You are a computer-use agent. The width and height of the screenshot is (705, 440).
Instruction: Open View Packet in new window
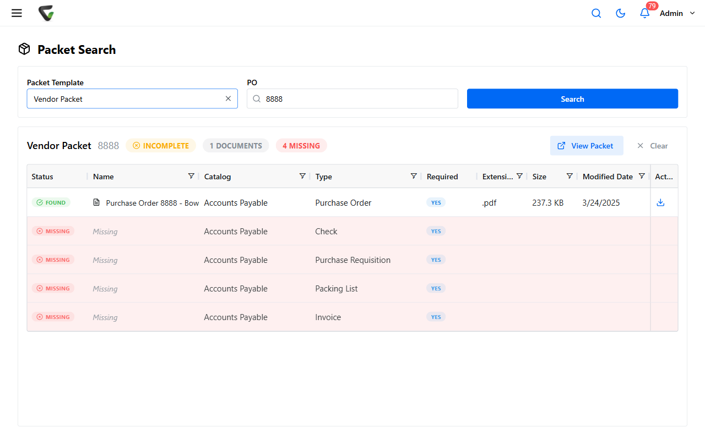[x=587, y=146]
